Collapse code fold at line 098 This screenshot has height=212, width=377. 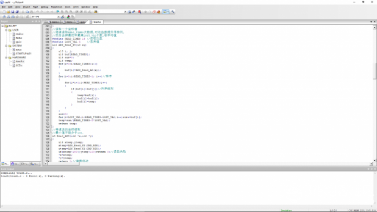point(51,48)
